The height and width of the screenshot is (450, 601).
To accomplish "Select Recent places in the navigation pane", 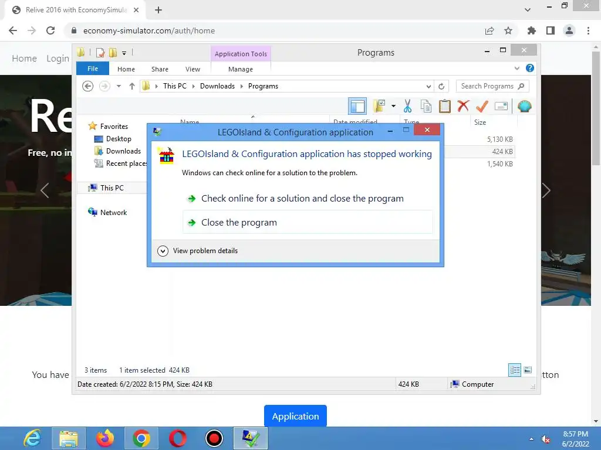I will coord(121,163).
